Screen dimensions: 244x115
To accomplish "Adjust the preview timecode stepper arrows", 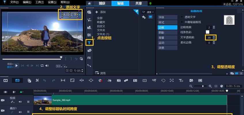I will pos(82,70).
